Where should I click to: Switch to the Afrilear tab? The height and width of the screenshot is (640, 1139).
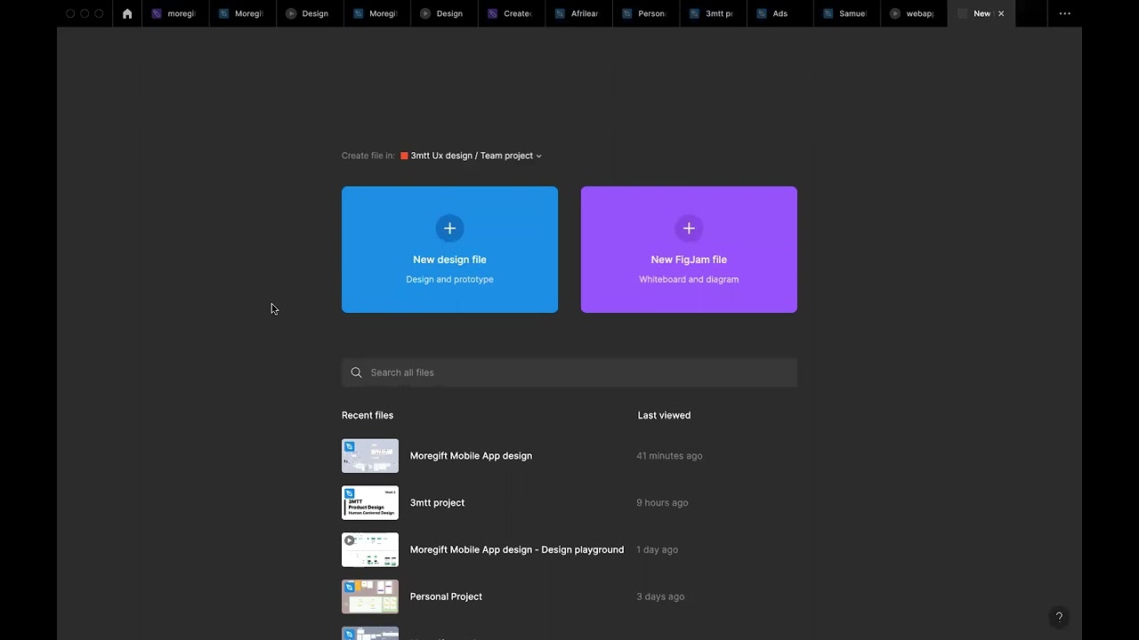[578, 13]
